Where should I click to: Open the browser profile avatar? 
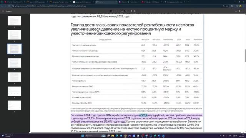tap(240, 6)
